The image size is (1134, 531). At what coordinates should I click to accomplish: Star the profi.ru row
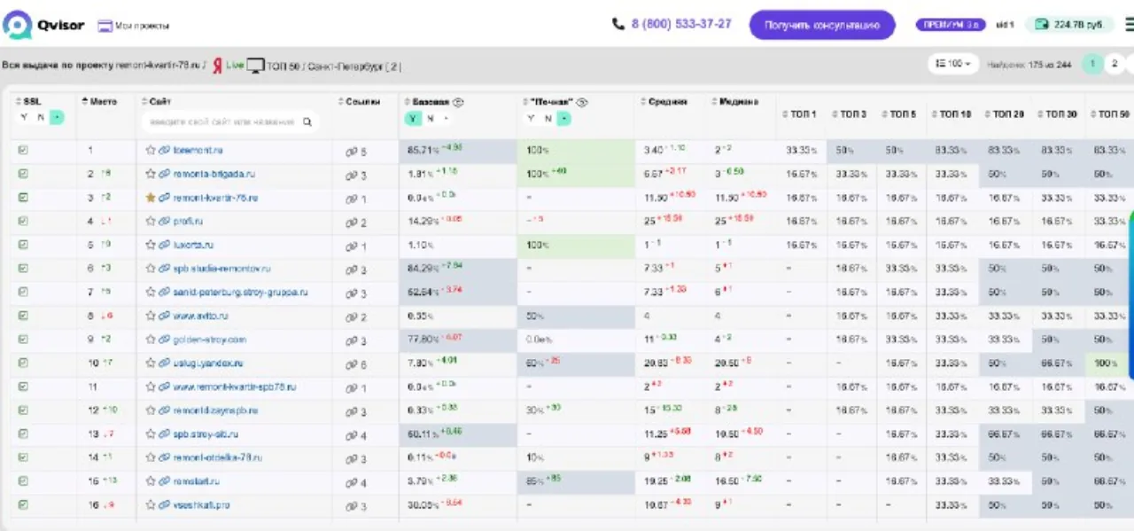pos(151,222)
